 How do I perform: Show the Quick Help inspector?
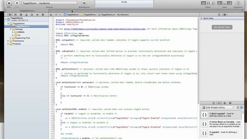[x=225, y=15]
